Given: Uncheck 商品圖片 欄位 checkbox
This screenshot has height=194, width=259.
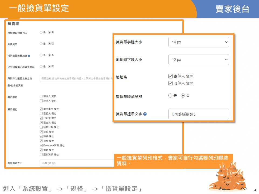Looking at the screenshot, I should [41, 109].
